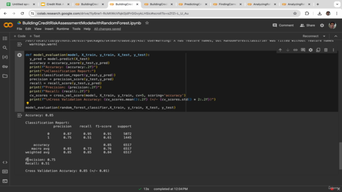Open Chrome downloads icon
342x192 pixels.
pyautogui.click(x=320, y=13)
